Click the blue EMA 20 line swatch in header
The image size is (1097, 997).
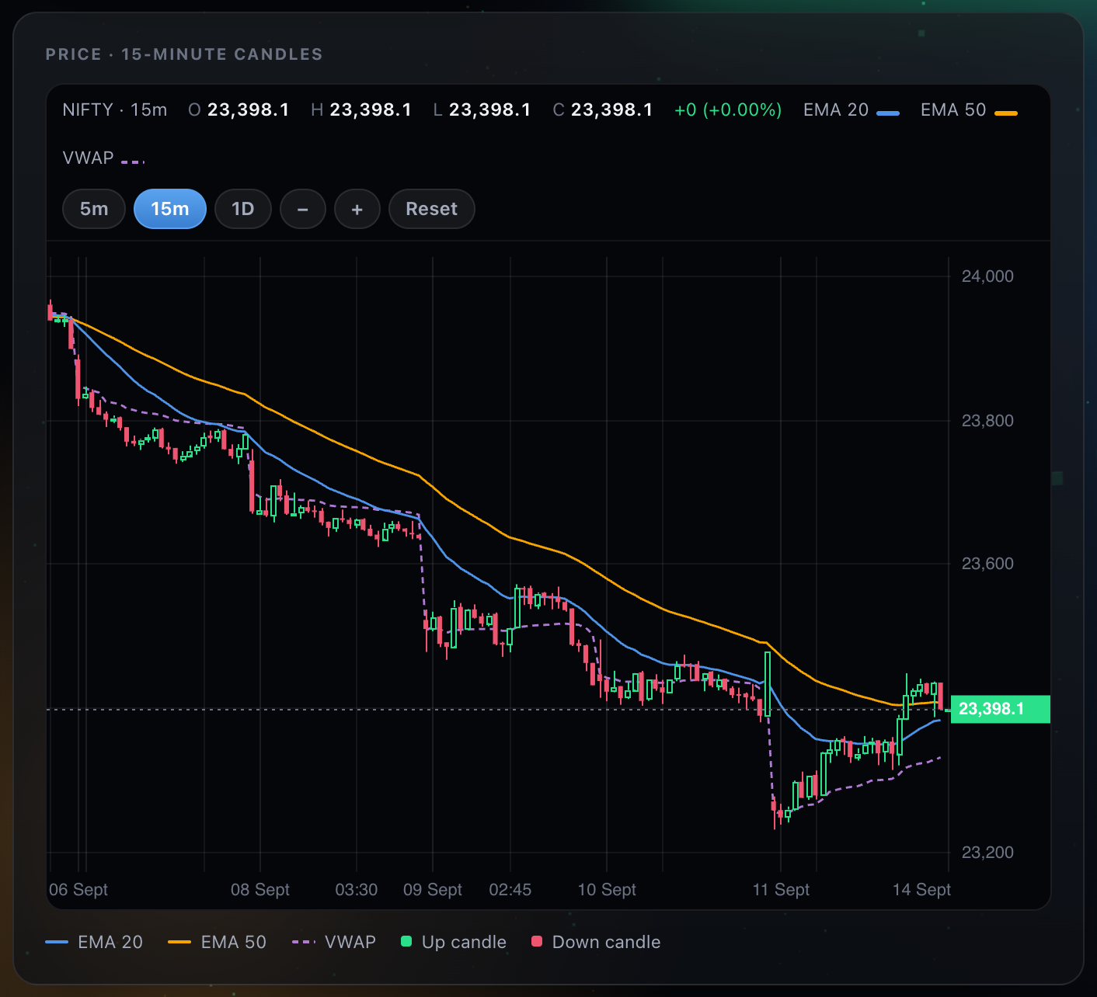888,113
